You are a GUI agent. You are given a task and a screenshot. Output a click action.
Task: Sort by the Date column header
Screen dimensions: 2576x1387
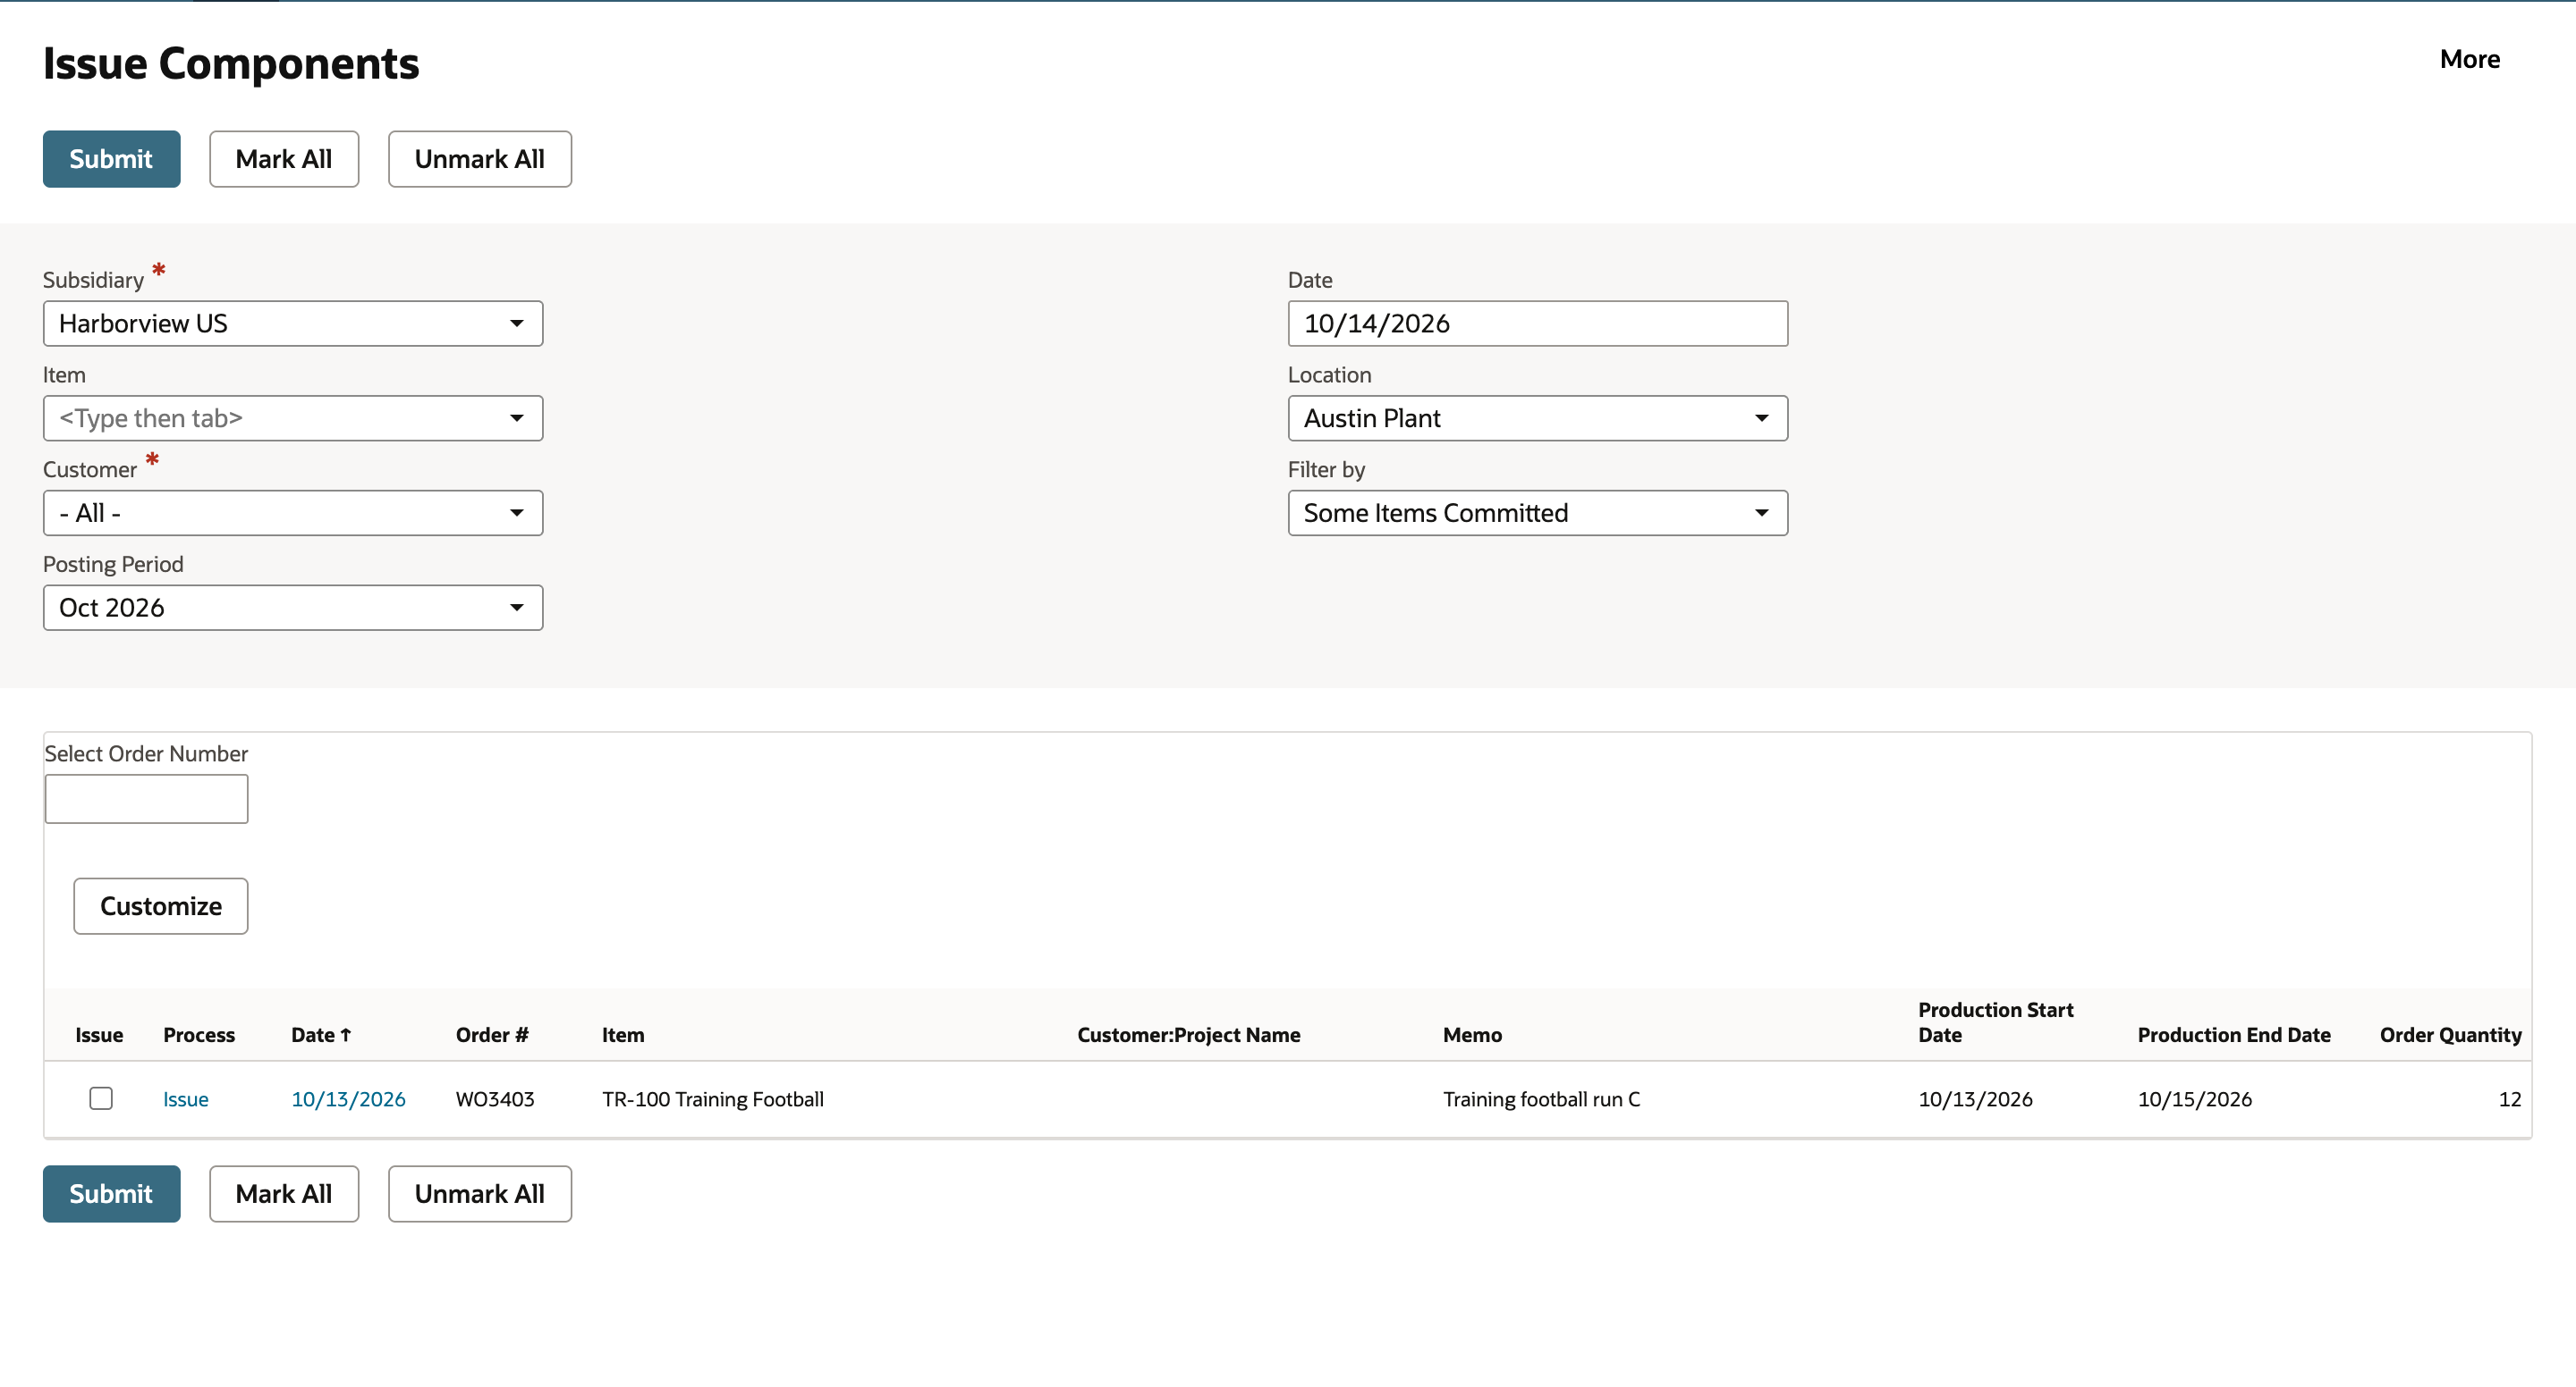click(x=321, y=1035)
